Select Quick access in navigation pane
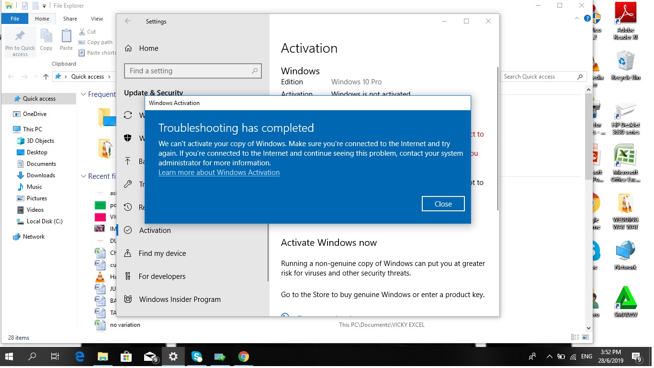 coord(38,99)
